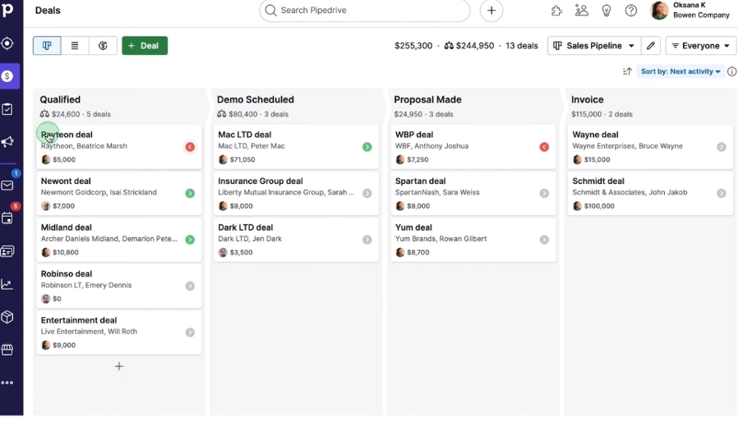Select the Invoice stage header

coord(588,99)
